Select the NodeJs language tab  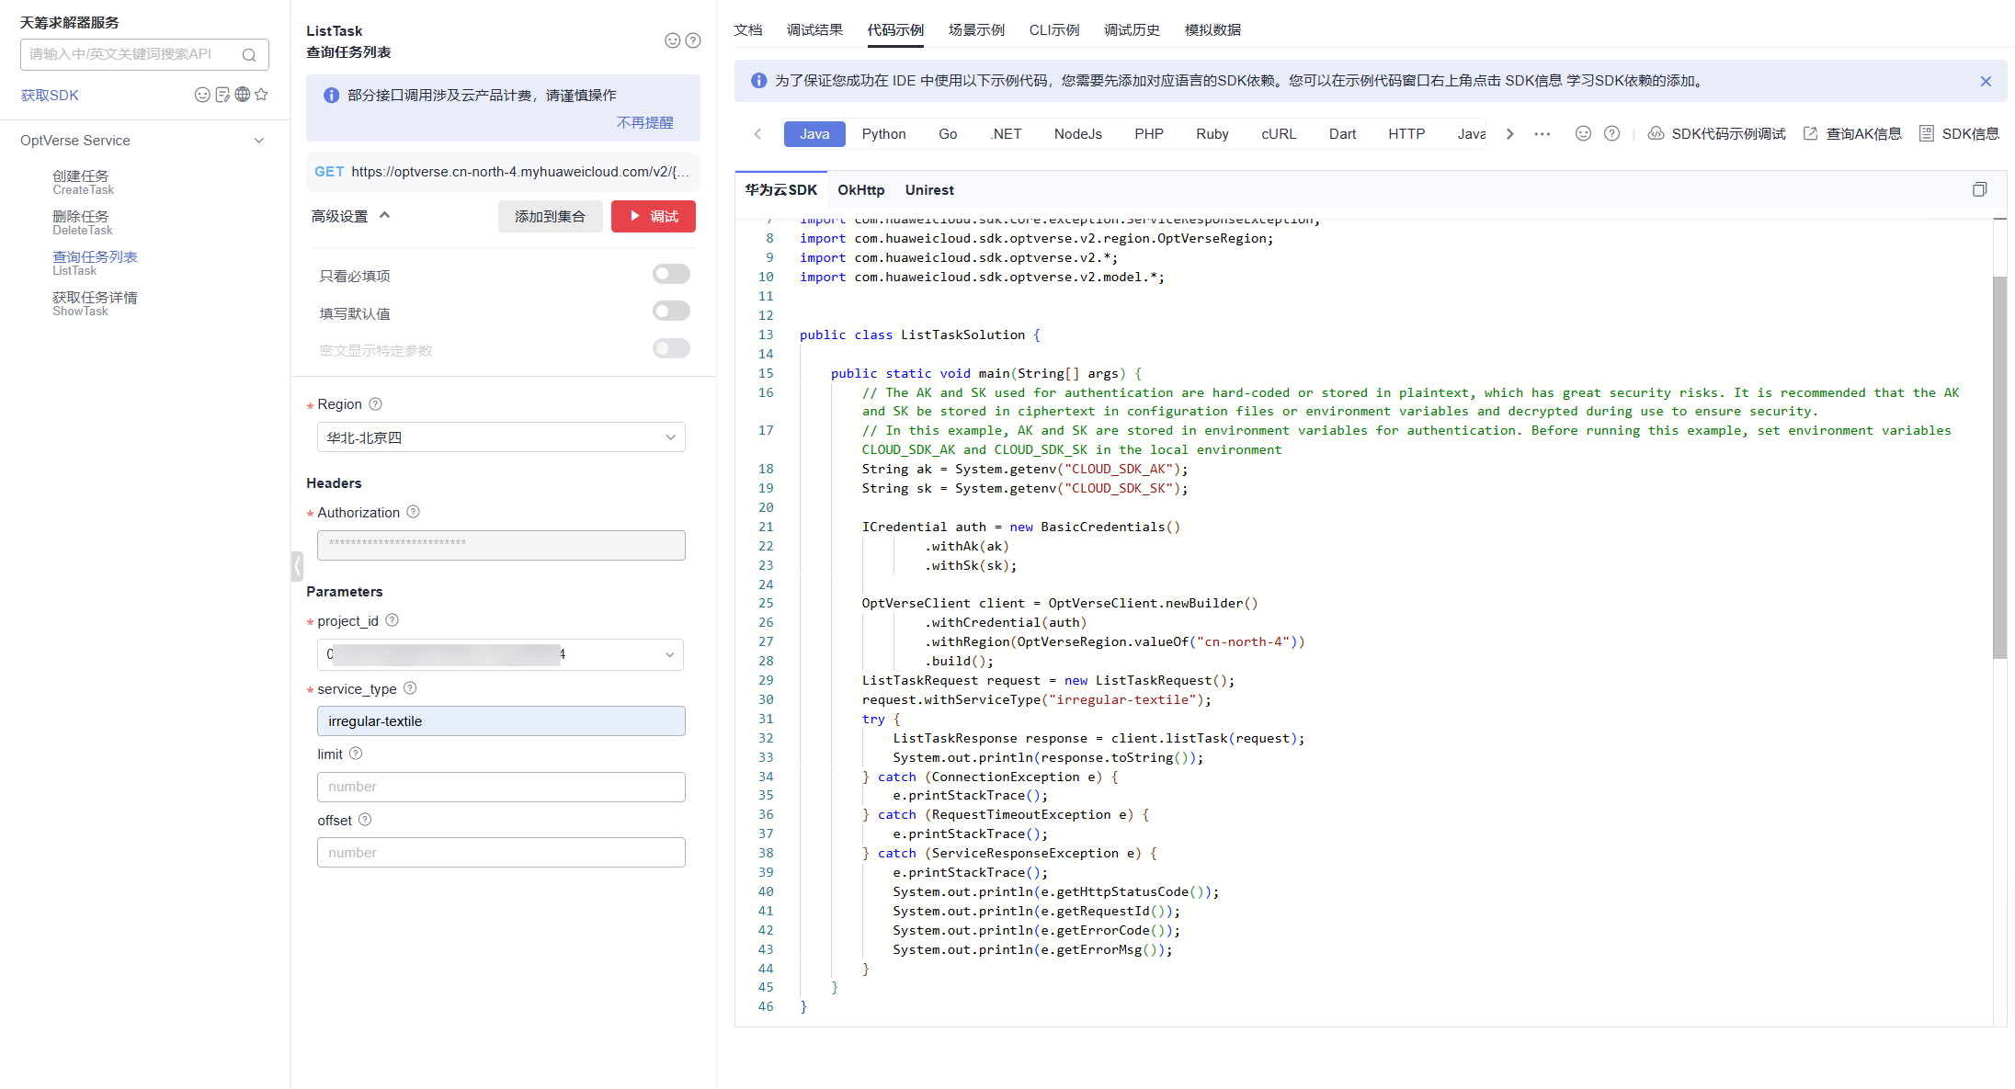[x=1077, y=133]
